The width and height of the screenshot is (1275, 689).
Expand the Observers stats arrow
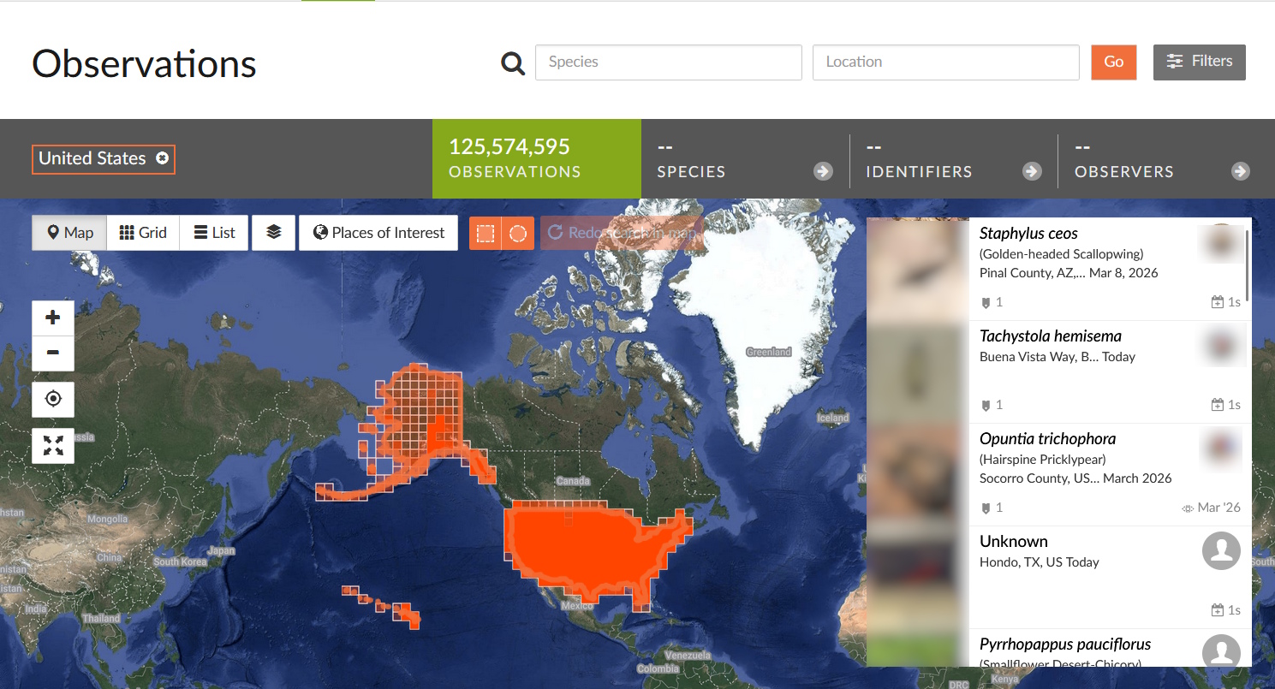pyautogui.click(x=1241, y=171)
